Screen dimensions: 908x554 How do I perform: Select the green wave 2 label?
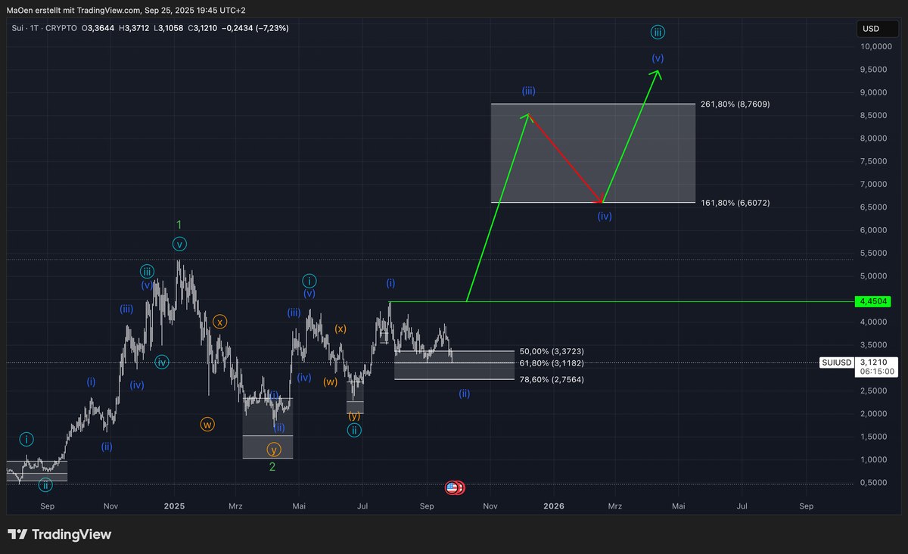(272, 467)
